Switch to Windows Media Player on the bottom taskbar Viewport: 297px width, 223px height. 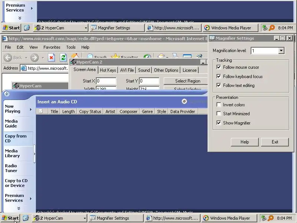pos(229,218)
